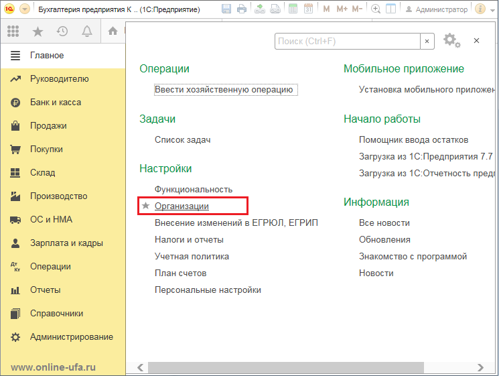Image resolution: width=499 pixels, height=376 pixels.
Task: Open the information icon in title bar
Action: 480,9
